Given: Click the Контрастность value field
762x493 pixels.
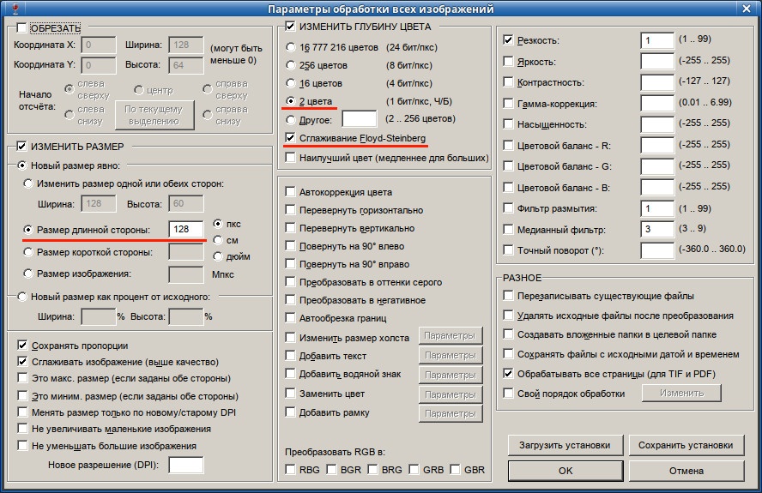Looking at the screenshot, I should pos(657,82).
